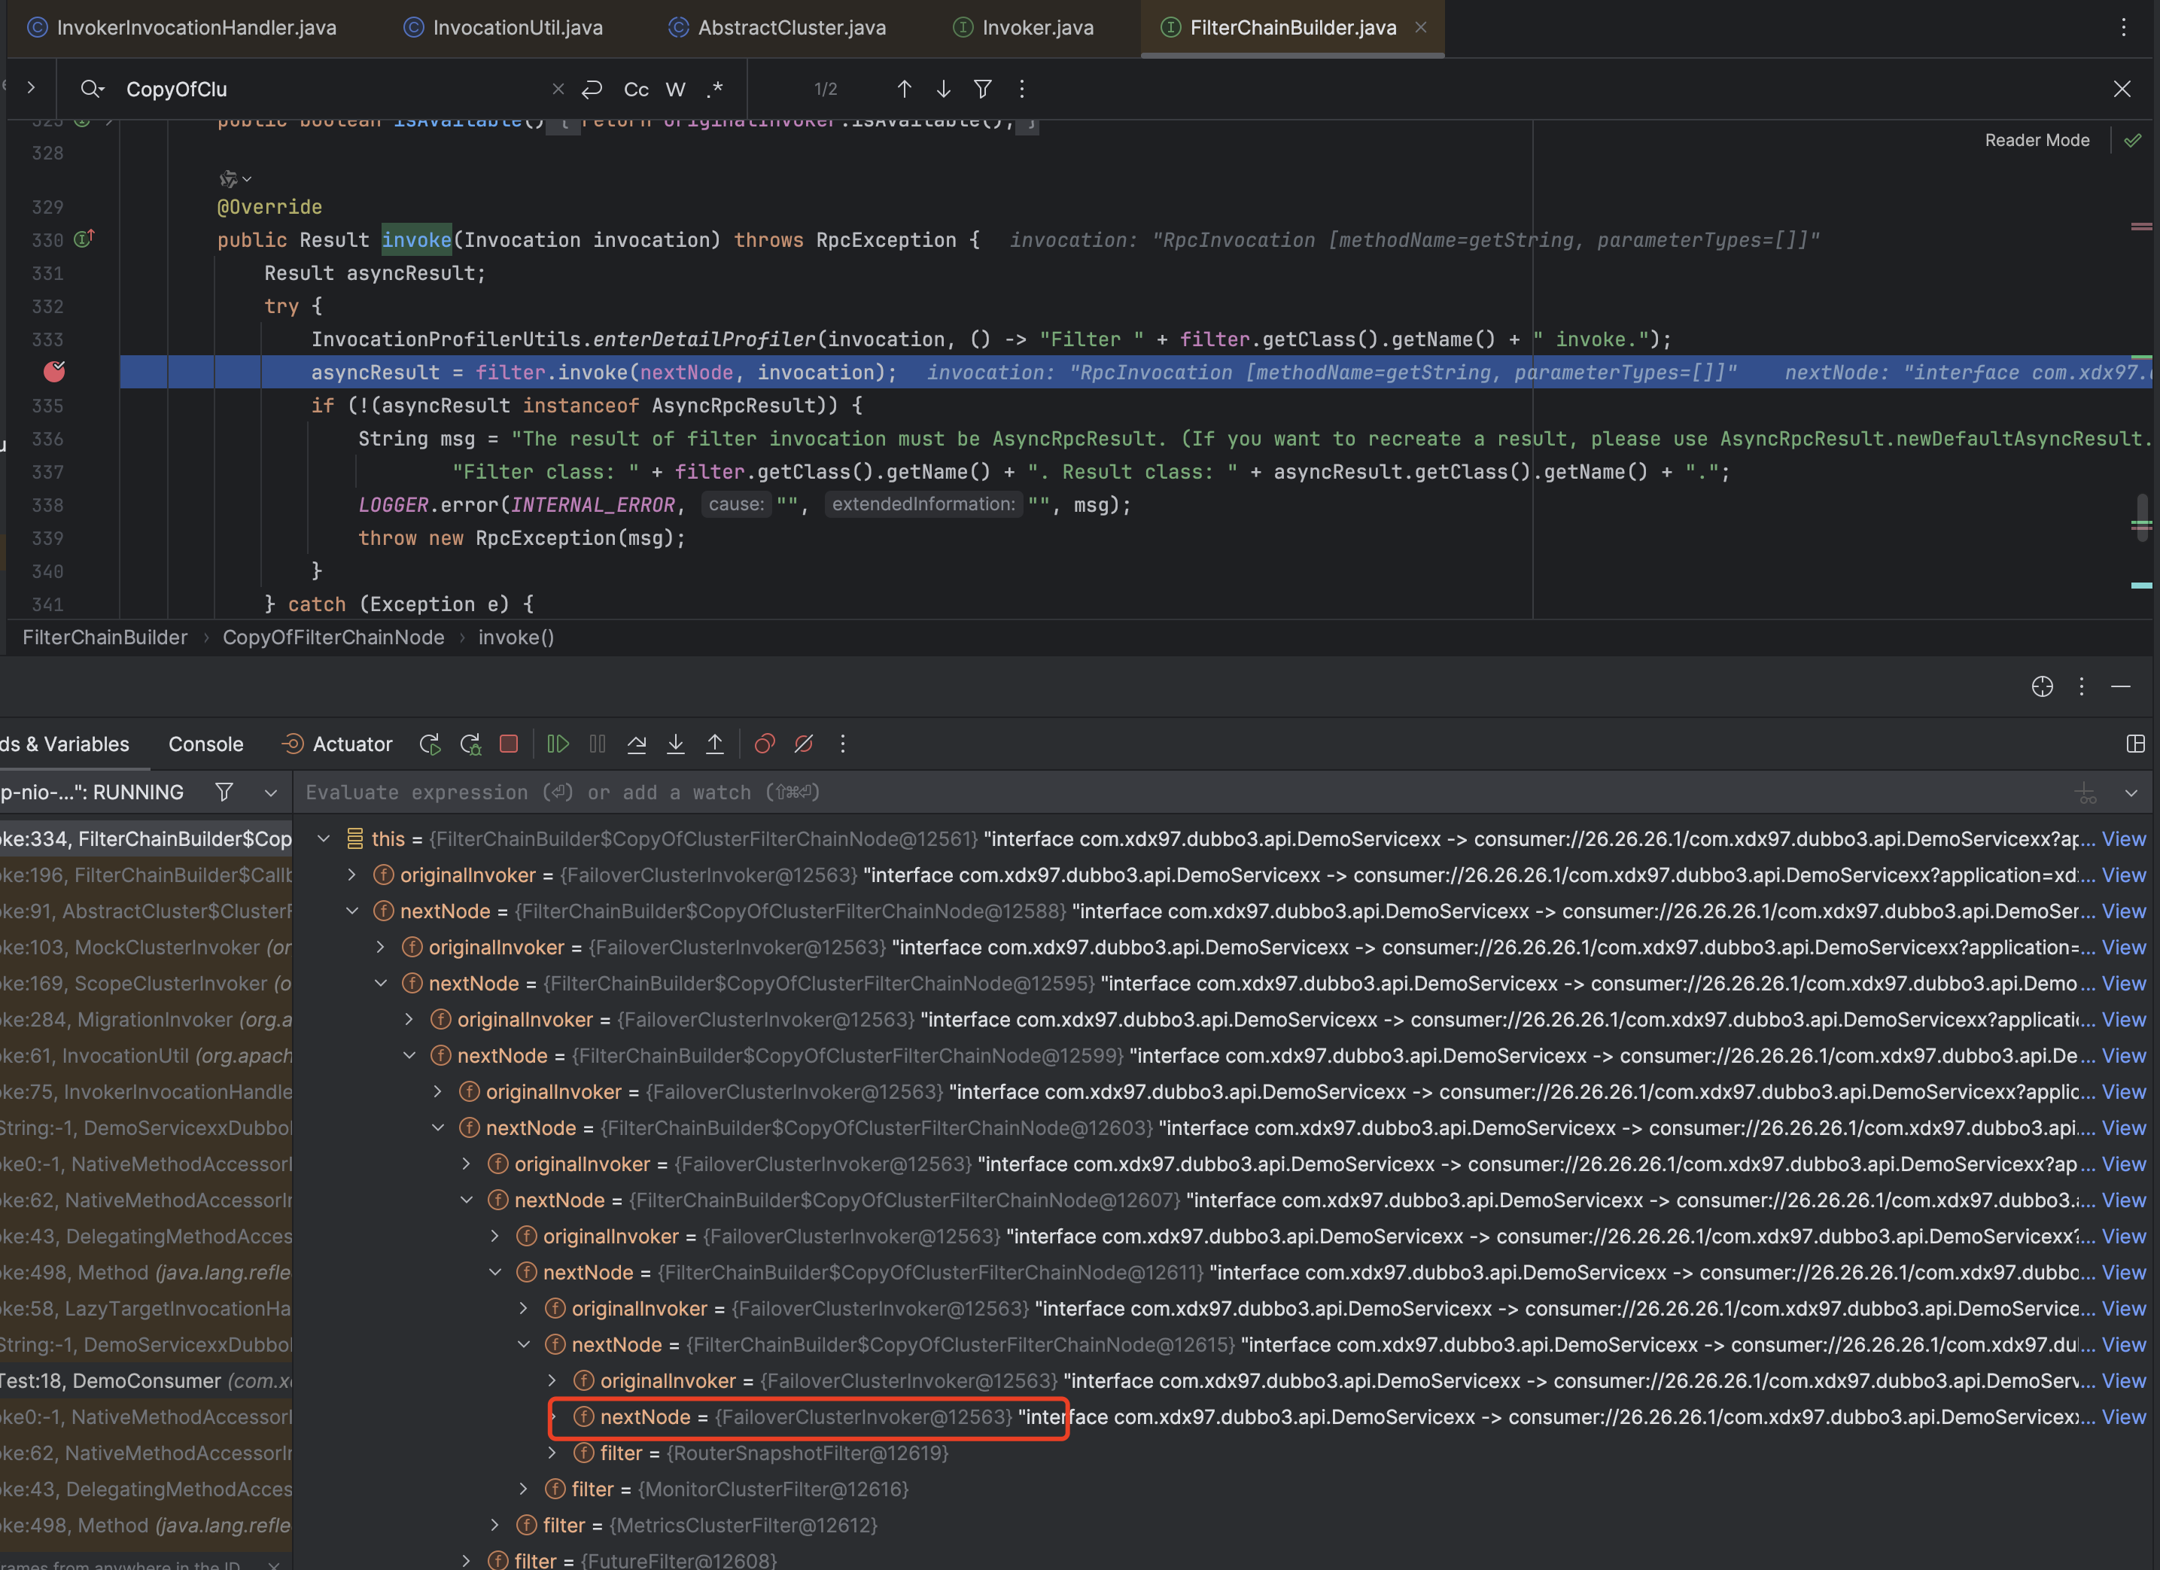The image size is (2160, 1570).
Task: Expand originalInvoker under this
Action: click(x=352, y=875)
